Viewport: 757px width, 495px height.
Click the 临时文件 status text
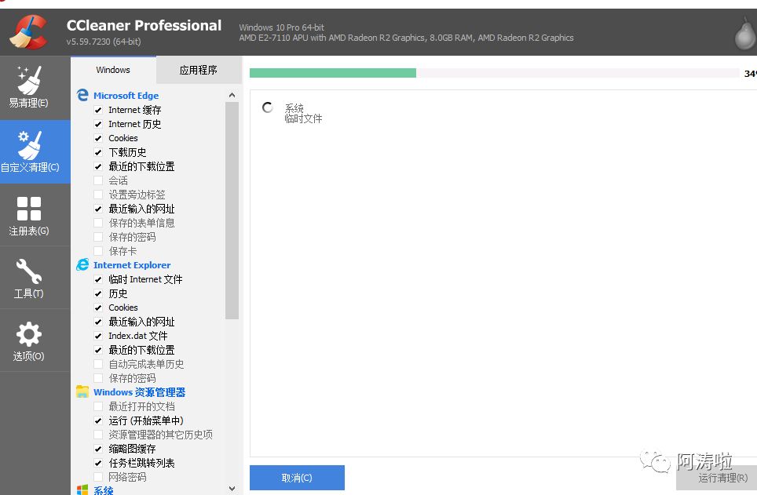(303, 118)
